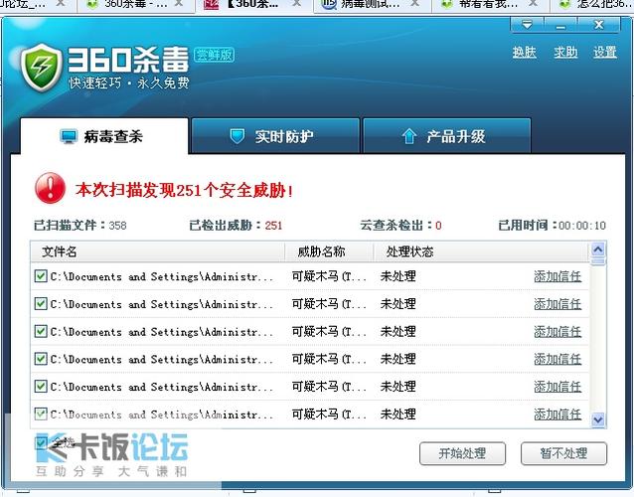Sort by the 文件名 column header
Screen dimensions: 634x497
pos(158,251)
